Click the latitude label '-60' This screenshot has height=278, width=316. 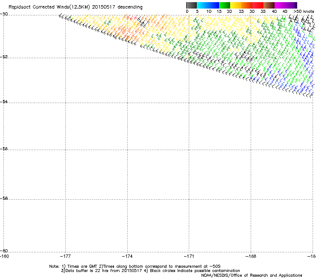[x=4, y=251]
